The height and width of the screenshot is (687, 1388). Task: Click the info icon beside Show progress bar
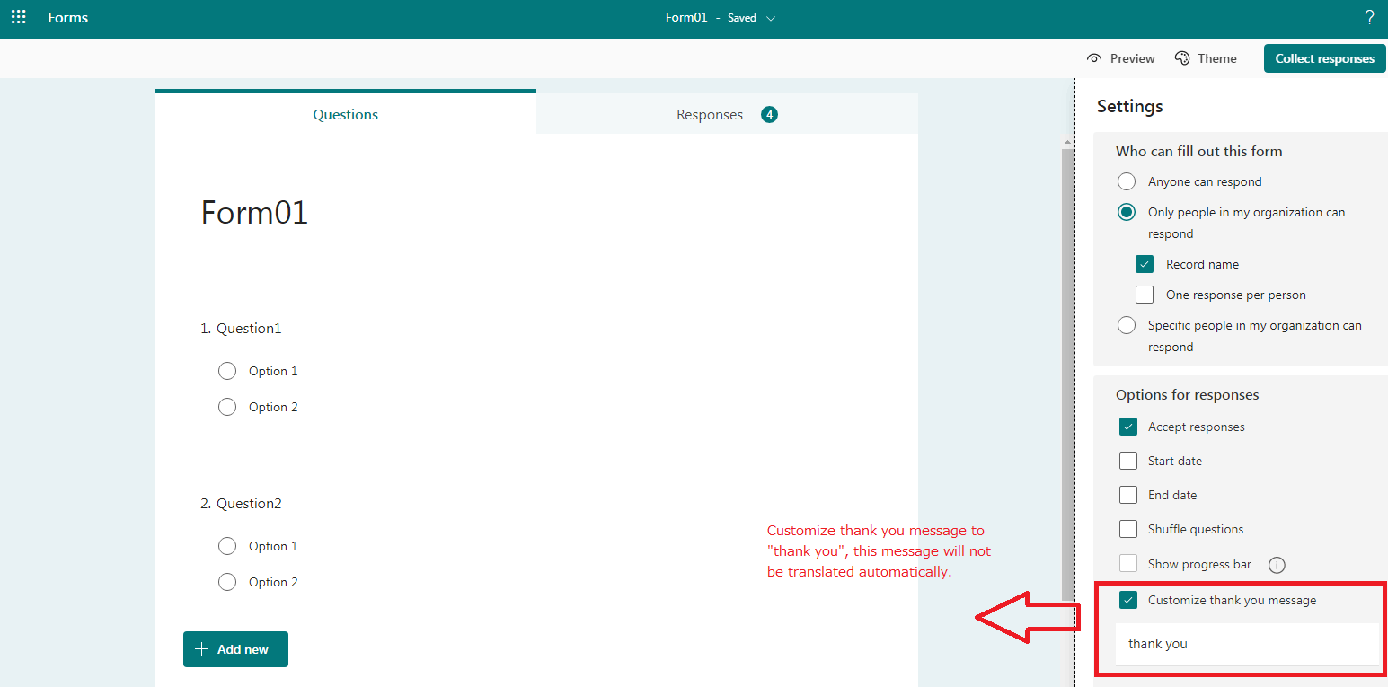pyautogui.click(x=1277, y=564)
